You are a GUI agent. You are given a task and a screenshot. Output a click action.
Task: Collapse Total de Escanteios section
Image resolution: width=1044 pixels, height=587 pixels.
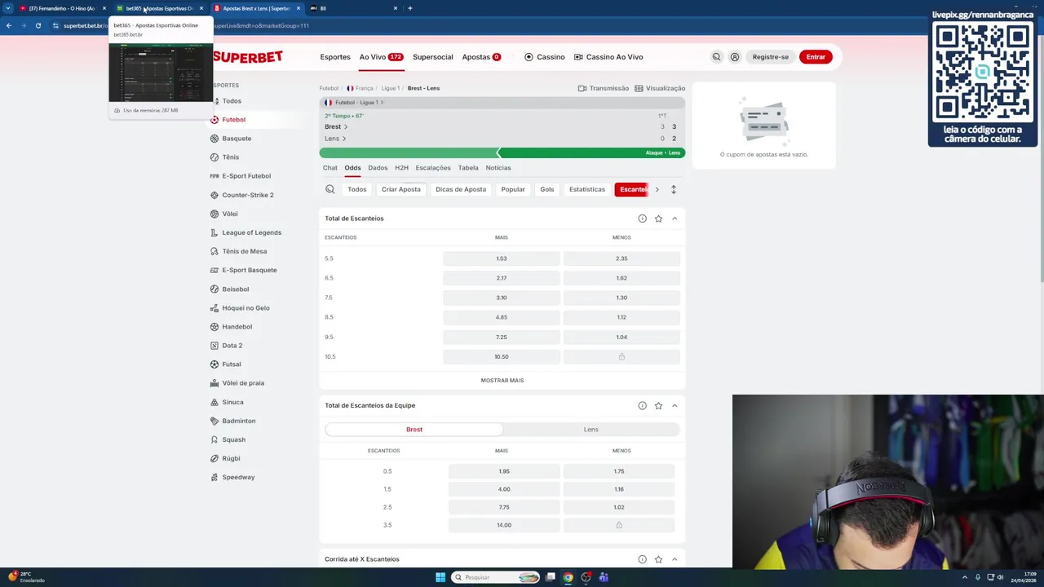coord(675,218)
